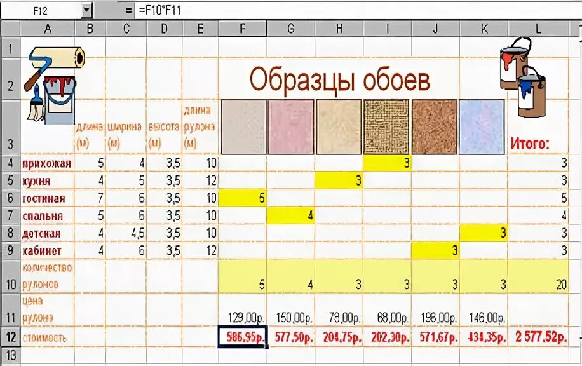Select the cream wallpaper sample above column H
The height and width of the screenshot is (366, 582).
pos(339,125)
